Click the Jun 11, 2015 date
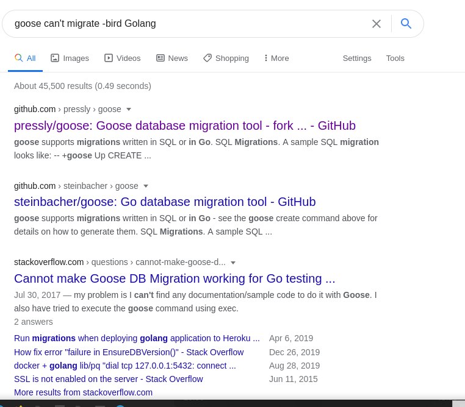Screen dimensions: 465x407 tap(294, 379)
